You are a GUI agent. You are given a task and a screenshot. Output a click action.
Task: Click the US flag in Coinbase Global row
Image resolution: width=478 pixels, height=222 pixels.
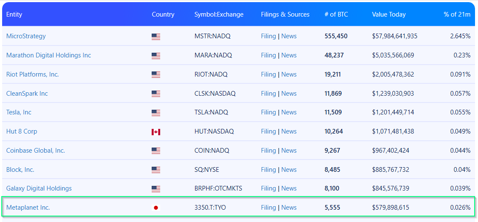(156, 151)
